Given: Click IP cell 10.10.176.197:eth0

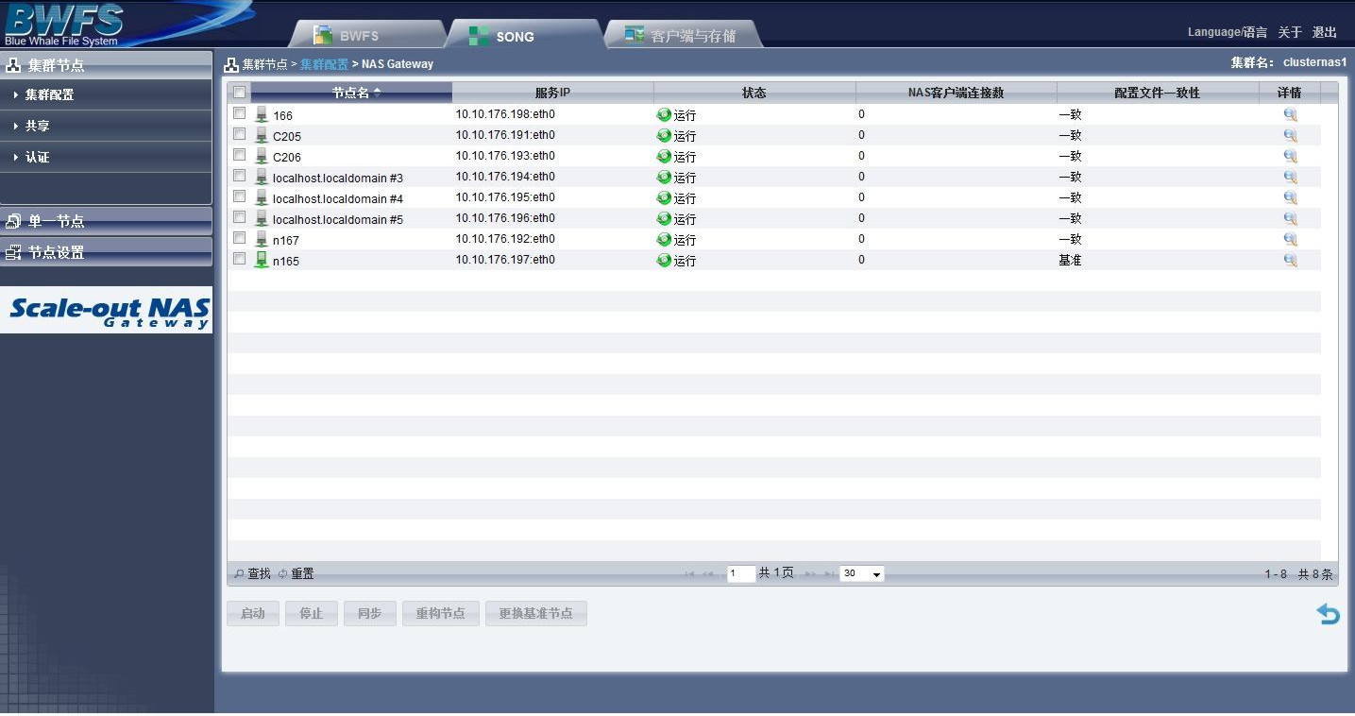Looking at the screenshot, I should pyautogui.click(x=505, y=260).
